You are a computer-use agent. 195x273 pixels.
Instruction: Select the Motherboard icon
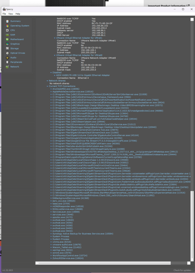tap(7, 39)
